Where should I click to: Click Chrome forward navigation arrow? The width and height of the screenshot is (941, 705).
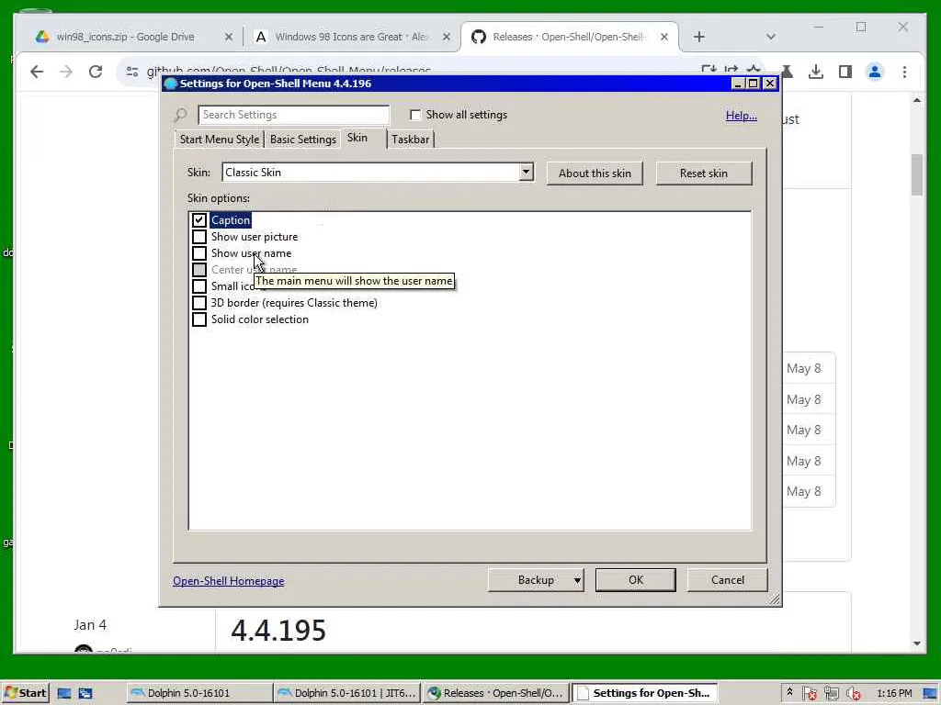tap(66, 72)
